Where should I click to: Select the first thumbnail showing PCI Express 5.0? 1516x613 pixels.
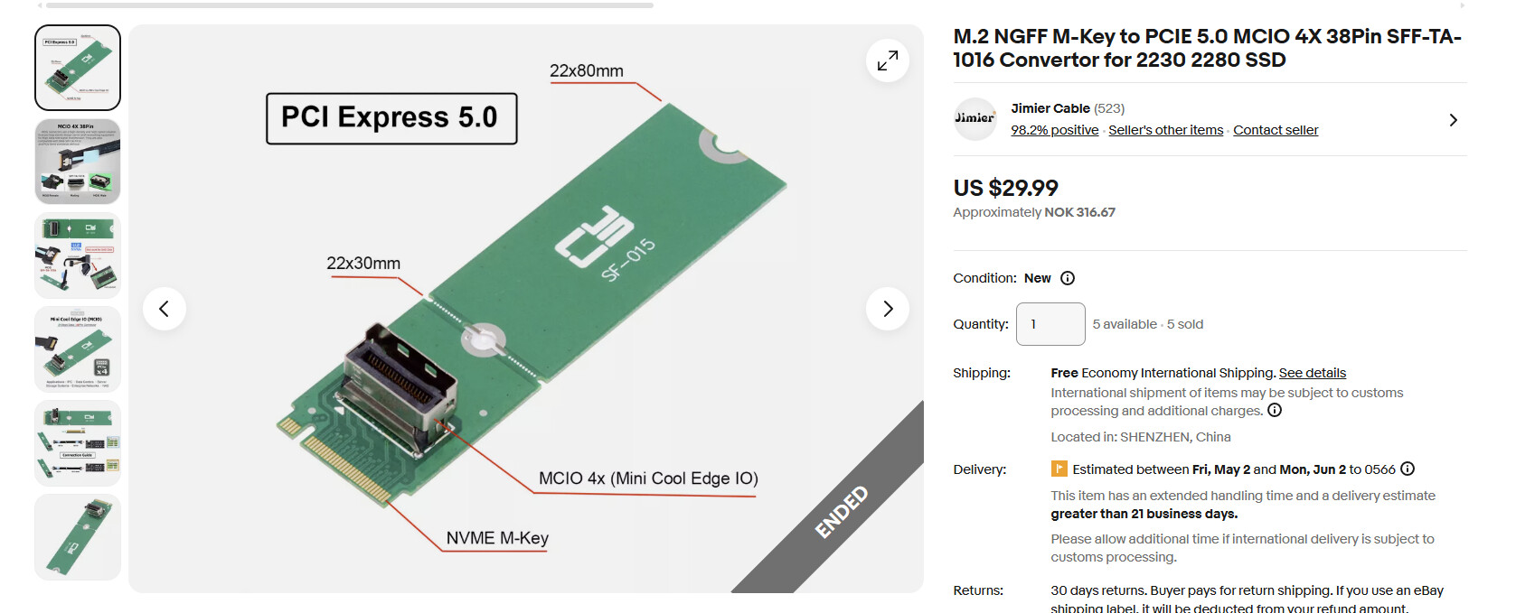point(78,68)
